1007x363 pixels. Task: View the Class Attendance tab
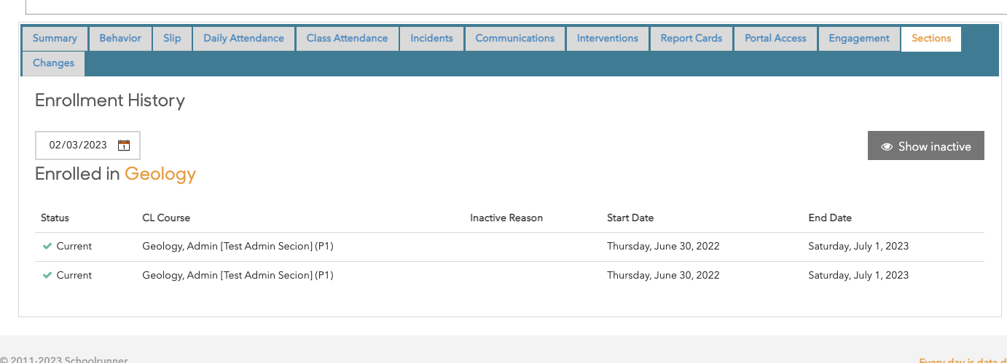347,39
